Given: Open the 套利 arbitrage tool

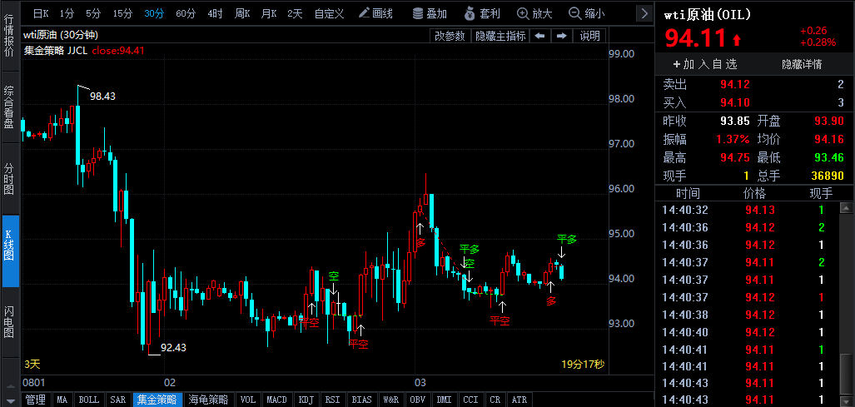Looking at the screenshot, I should coord(482,13).
